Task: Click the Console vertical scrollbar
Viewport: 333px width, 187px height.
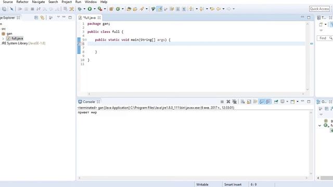Action: (311, 143)
